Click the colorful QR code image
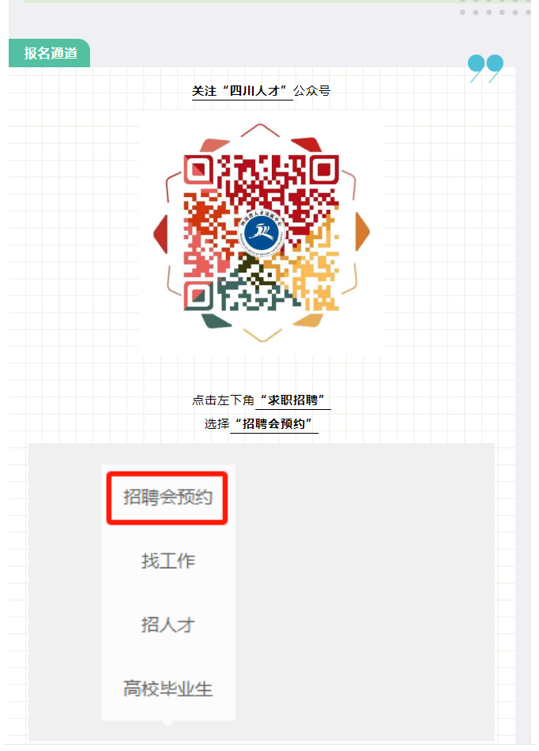This screenshot has width=539, height=751. coord(262,233)
